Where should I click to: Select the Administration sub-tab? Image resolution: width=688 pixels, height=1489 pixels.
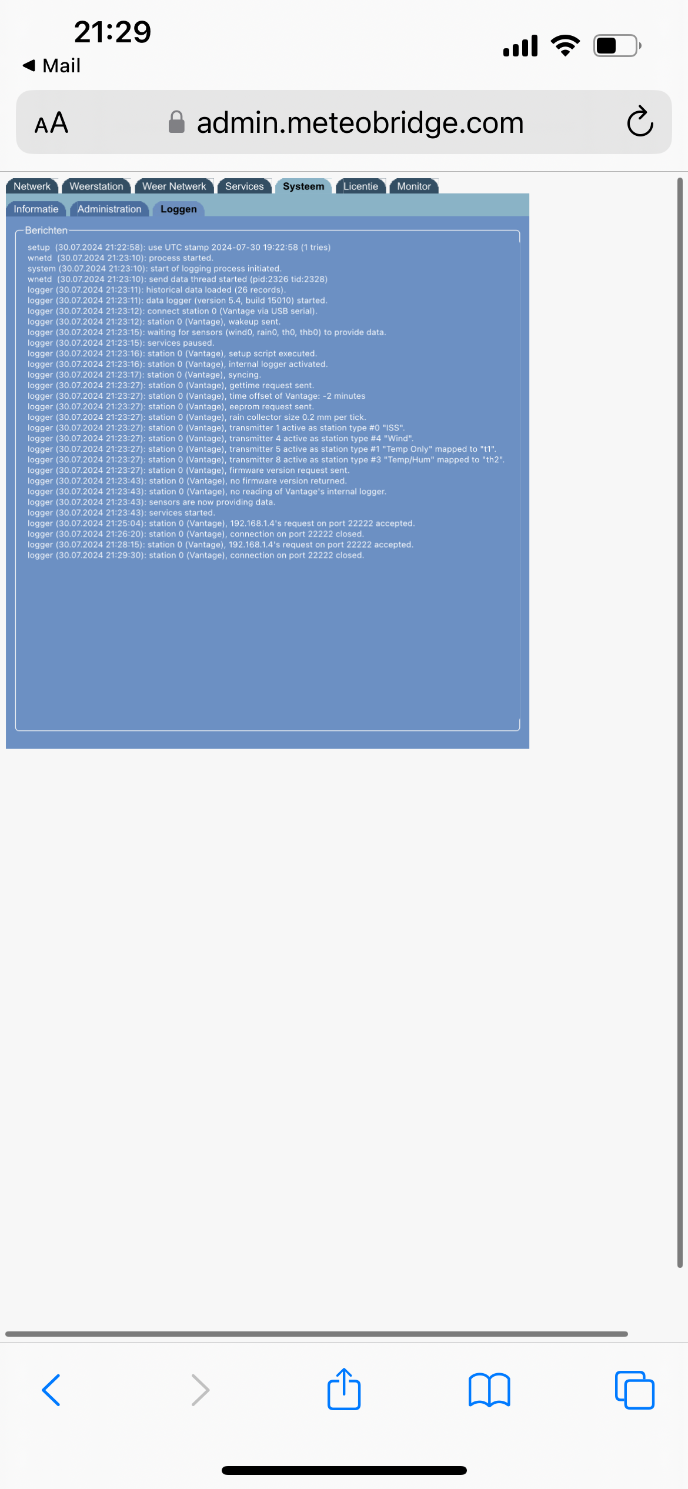click(109, 209)
